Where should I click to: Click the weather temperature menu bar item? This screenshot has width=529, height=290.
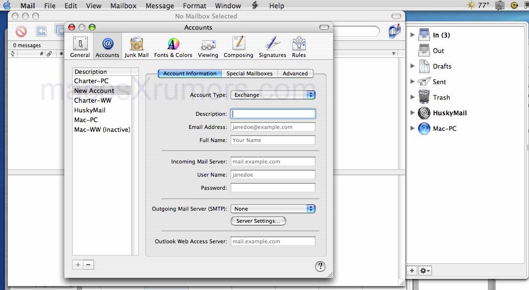point(478,5)
